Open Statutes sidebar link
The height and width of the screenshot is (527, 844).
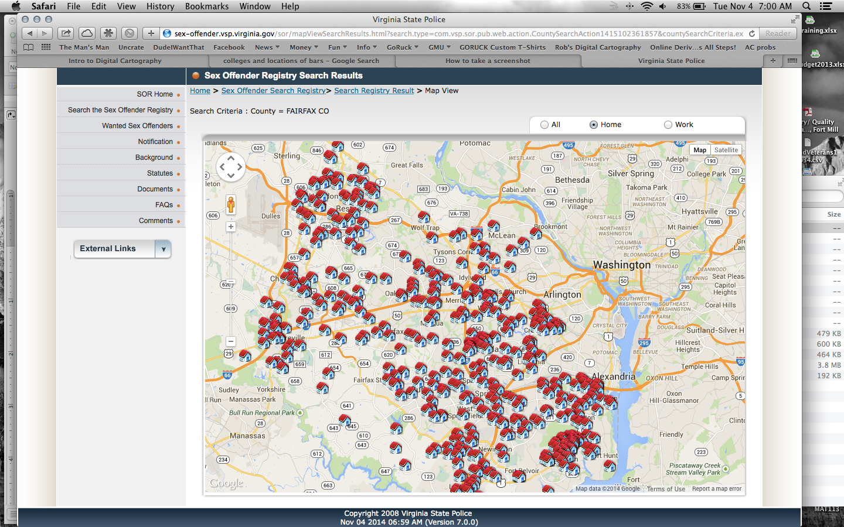[160, 173]
